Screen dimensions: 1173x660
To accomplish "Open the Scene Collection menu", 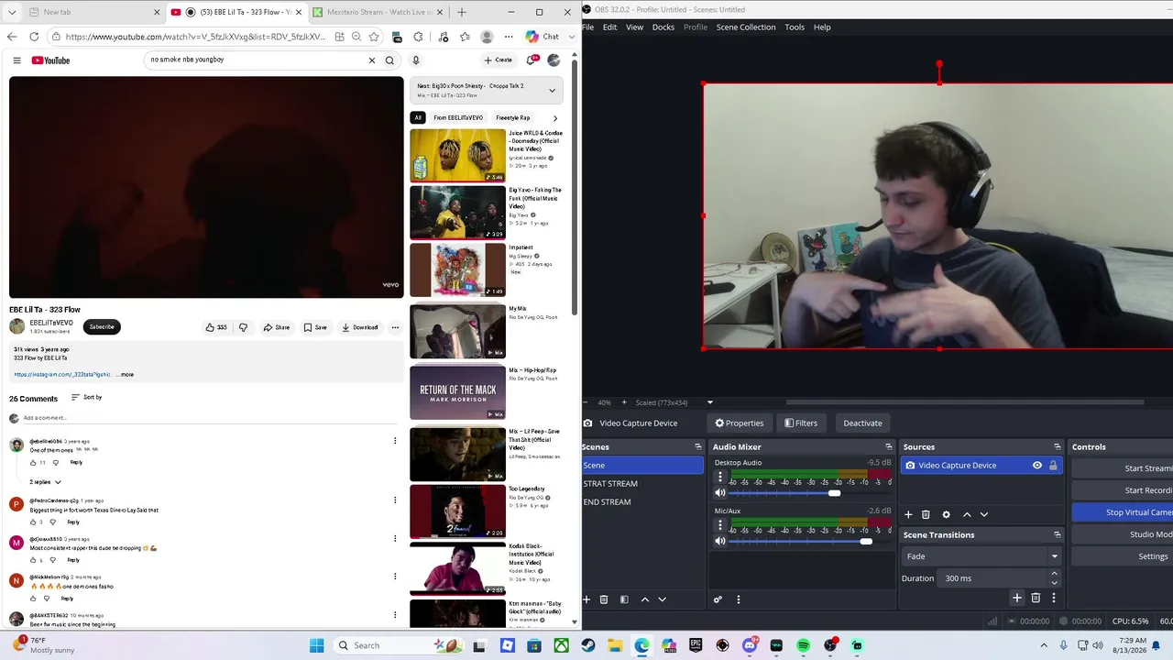I will [746, 27].
